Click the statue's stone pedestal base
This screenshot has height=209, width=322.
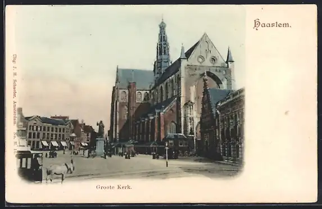[x=100, y=147]
